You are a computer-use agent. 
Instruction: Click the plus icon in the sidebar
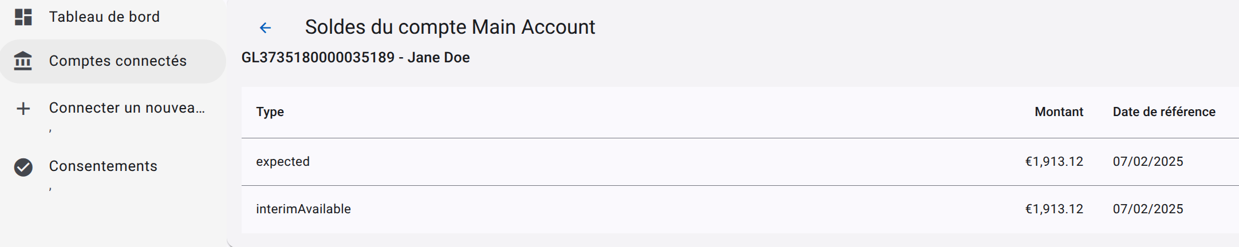click(x=23, y=109)
